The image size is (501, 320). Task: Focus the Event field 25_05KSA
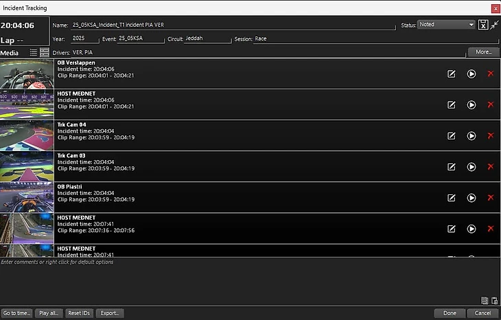(x=141, y=38)
